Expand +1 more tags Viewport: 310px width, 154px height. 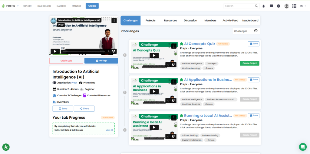(x=209, y=104)
